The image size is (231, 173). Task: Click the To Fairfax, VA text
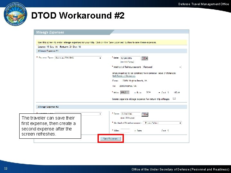click(124, 86)
